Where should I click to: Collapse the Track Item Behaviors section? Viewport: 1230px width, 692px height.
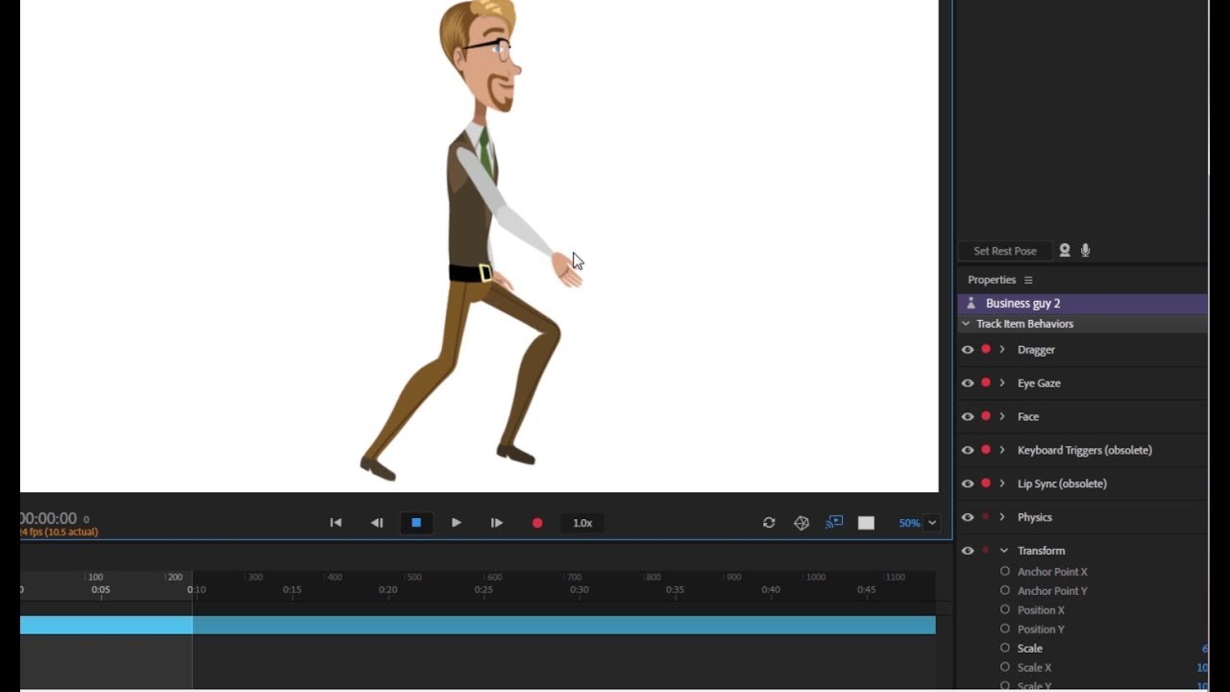click(x=966, y=324)
